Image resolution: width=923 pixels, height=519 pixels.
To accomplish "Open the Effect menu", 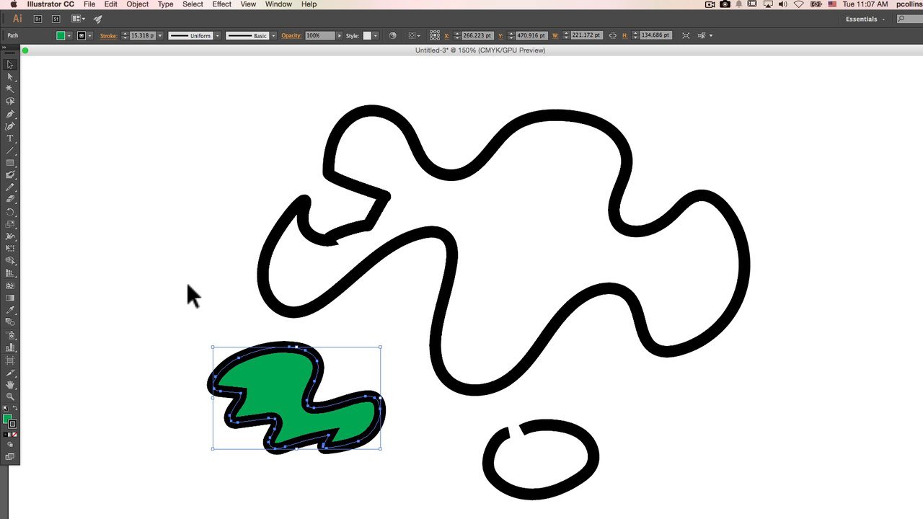I will [x=221, y=4].
